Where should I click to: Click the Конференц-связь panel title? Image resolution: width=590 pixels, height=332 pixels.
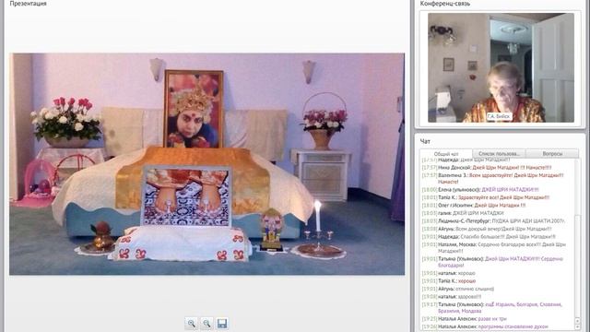445,4
